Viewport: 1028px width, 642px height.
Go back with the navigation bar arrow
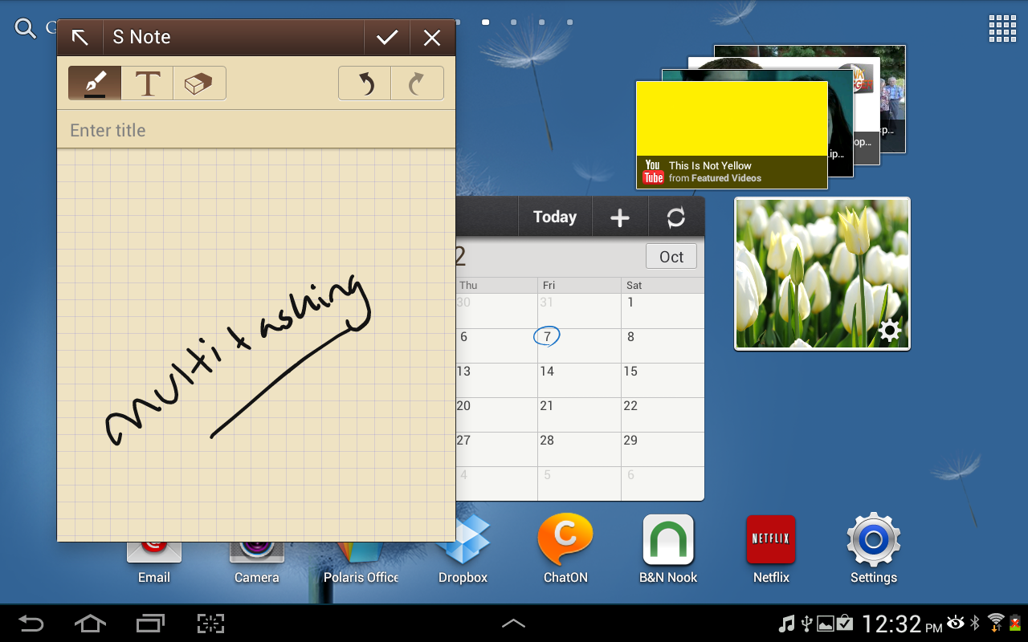click(x=31, y=624)
